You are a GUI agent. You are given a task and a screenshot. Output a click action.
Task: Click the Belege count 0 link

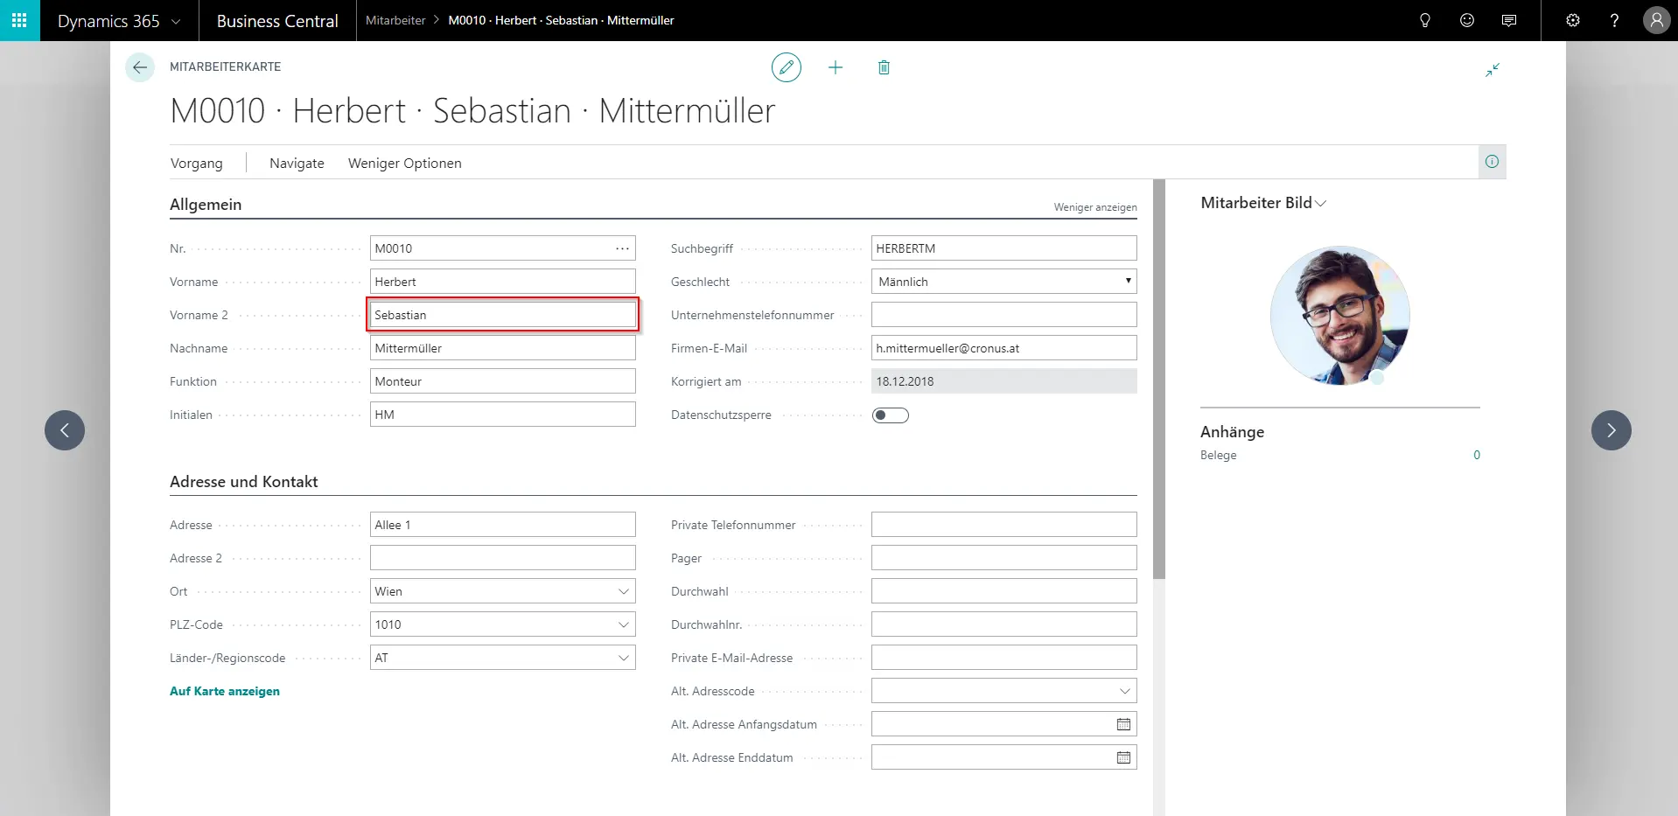tap(1477, 455)
